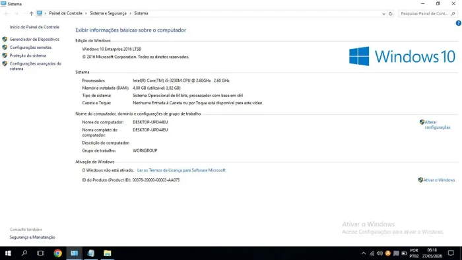This screenshot has height=260, width=462.
Task: Open the address bar history dropdown
Action: (x=383, y=14)
